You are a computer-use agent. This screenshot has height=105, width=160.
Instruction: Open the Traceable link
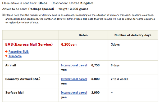click(15, 56)
